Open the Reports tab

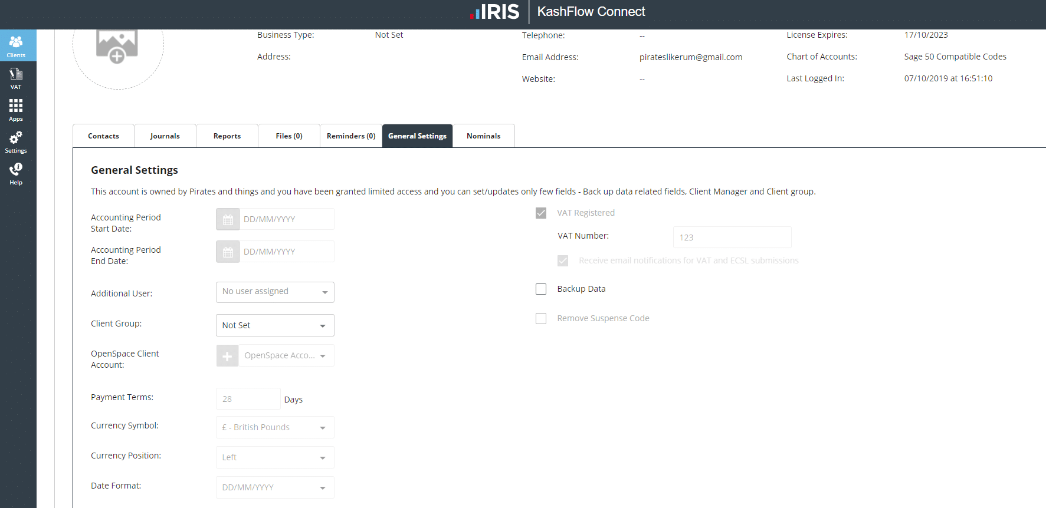point(227,136)
